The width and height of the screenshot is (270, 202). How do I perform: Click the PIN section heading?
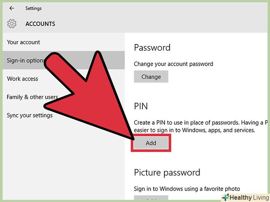click(x=141, y=106)
